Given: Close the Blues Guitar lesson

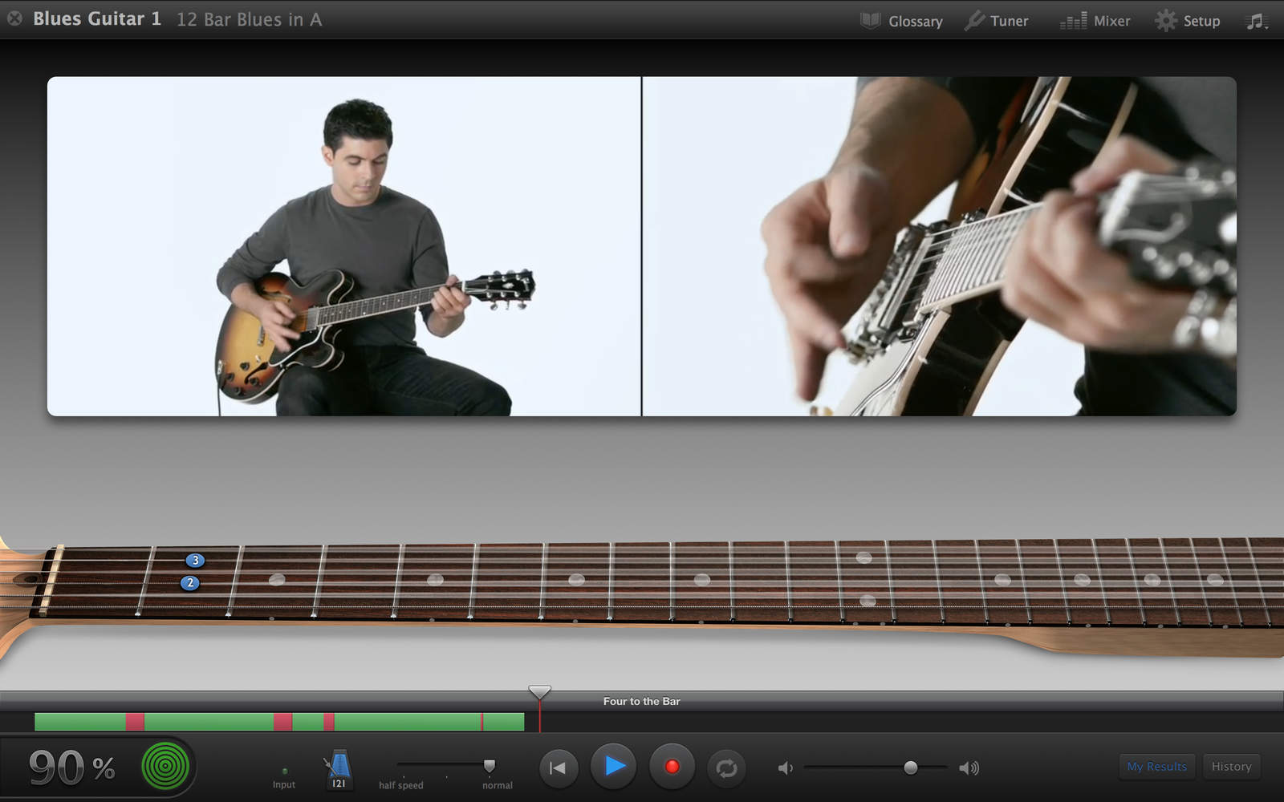Looking at the screenshot, I should point(14,18).
